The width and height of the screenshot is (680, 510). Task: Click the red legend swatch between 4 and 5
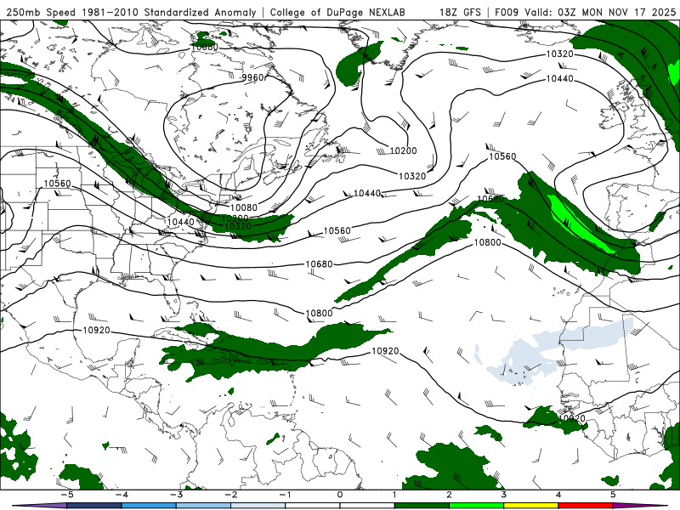pos(586,506)
